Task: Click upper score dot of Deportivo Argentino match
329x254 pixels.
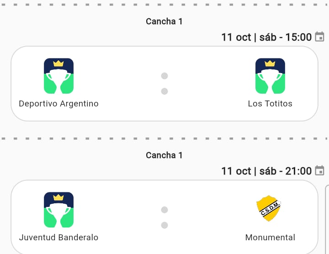Action: pyautogui.click(x=164, y=76)
